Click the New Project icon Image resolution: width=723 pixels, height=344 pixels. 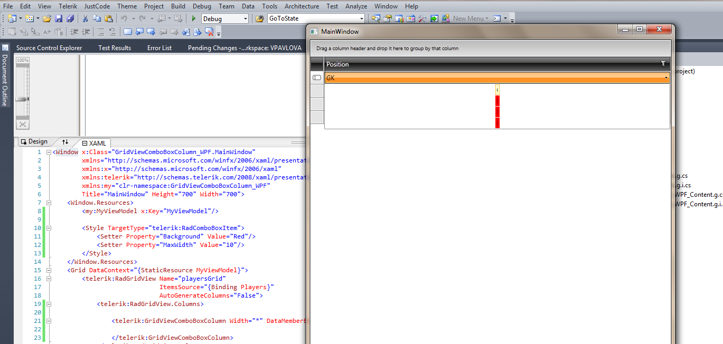click(x=12, y=18)
